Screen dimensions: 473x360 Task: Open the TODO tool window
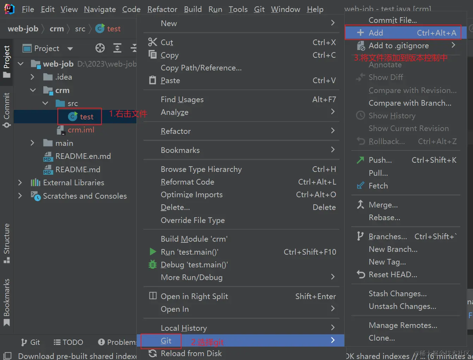pos(68,342)
